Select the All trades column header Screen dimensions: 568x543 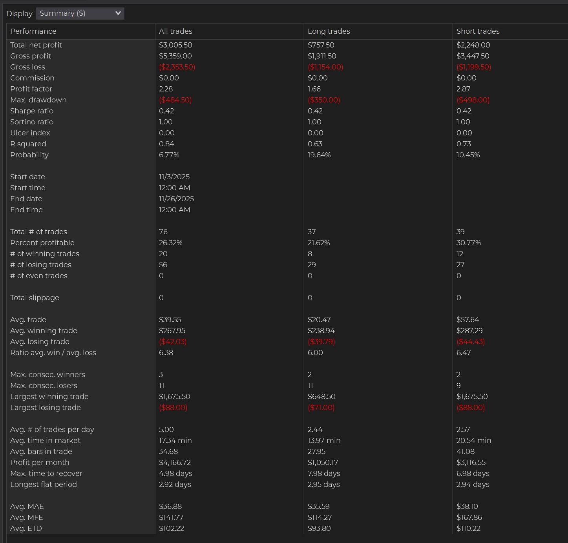pos(175,31)
